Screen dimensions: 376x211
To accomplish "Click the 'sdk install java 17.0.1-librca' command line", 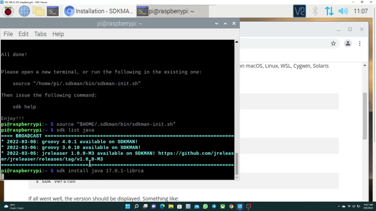I will [x=100, y=171].
